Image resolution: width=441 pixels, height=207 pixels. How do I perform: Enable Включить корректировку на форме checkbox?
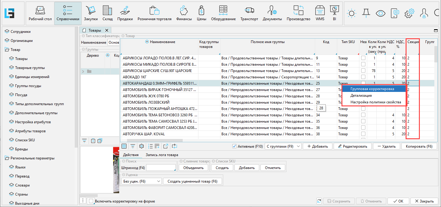point(91,201)
